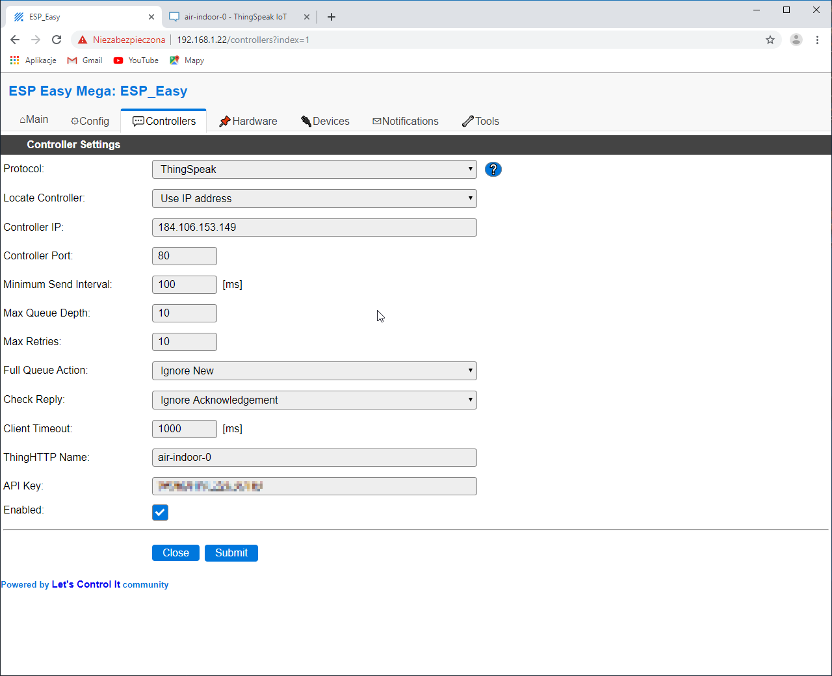The image size is (832, 676).
Task: Open the Chrome profile avatar icon
Action: pos(796,40)
